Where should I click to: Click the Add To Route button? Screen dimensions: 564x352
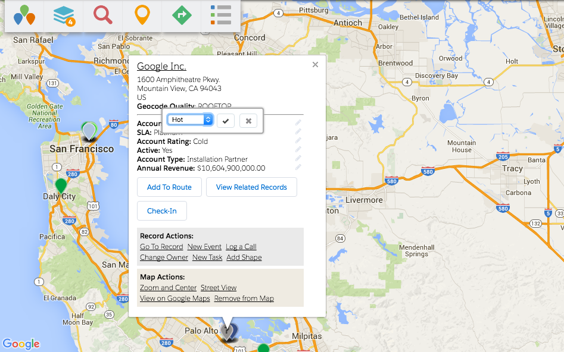coord(169,187)
